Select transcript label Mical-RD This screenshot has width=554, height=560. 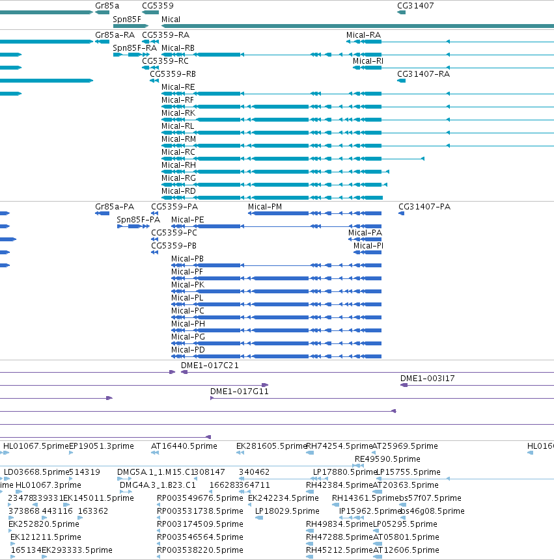pyautogui.click(x=178, y=191)
